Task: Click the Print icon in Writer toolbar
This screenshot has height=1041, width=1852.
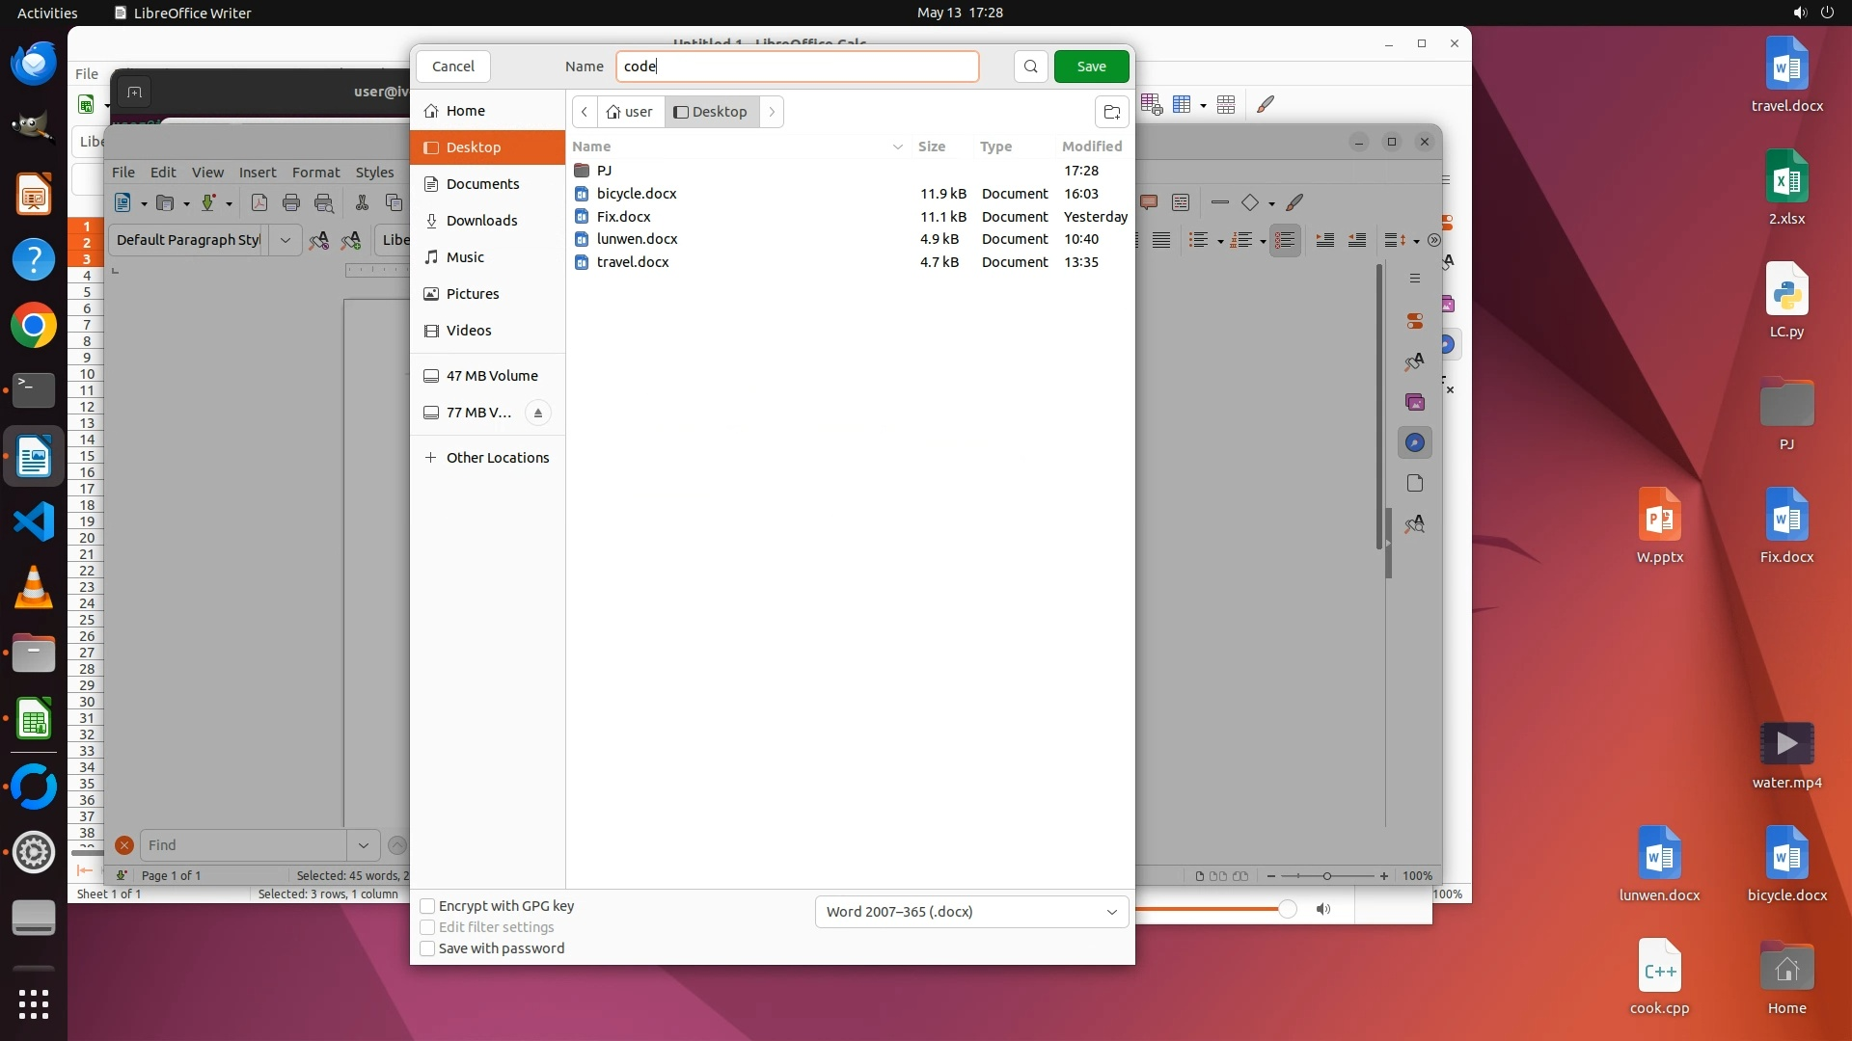Action: (x=291, y=202)
